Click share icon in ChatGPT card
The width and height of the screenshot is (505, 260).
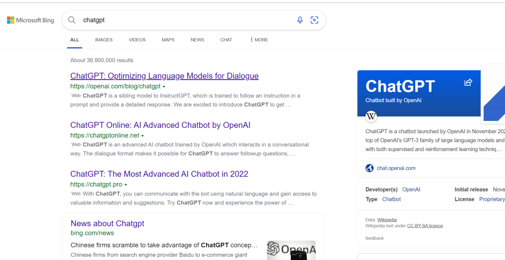pyautogui.click(x=468, y=82)
